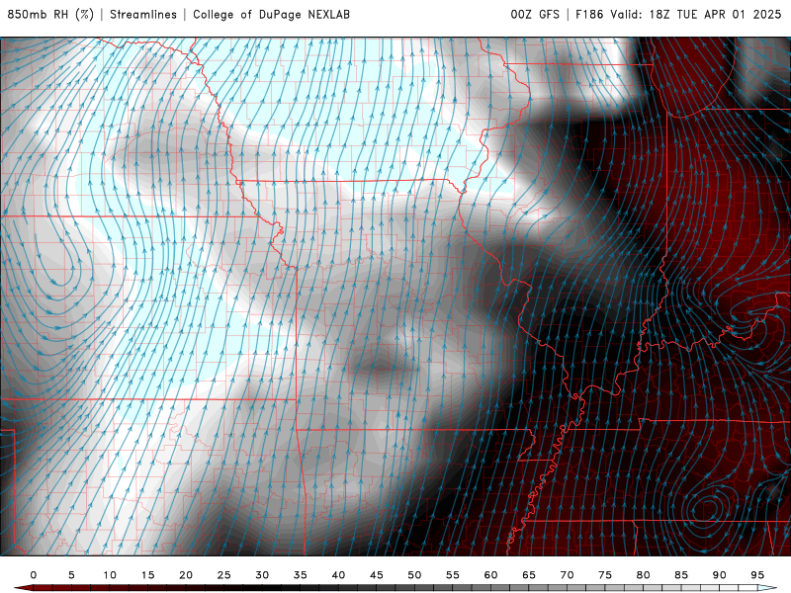
Task: Click the 75 label on color scale
Action: pos(605,575)
